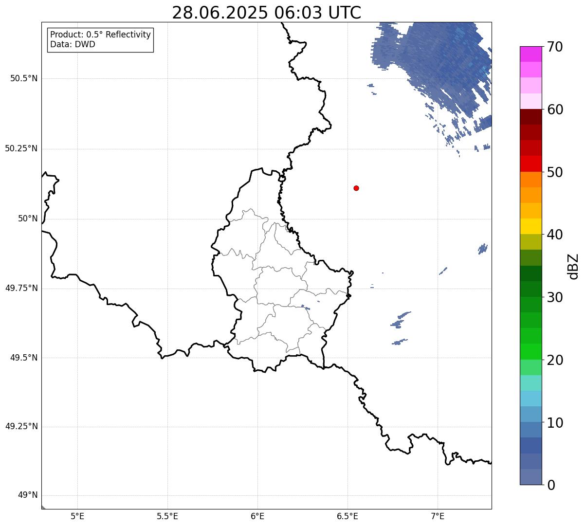Image resolution: width=585 pixels, height=526 pixels.
Task: Click the "Data: DWD" text
Action: click(73, 44)
